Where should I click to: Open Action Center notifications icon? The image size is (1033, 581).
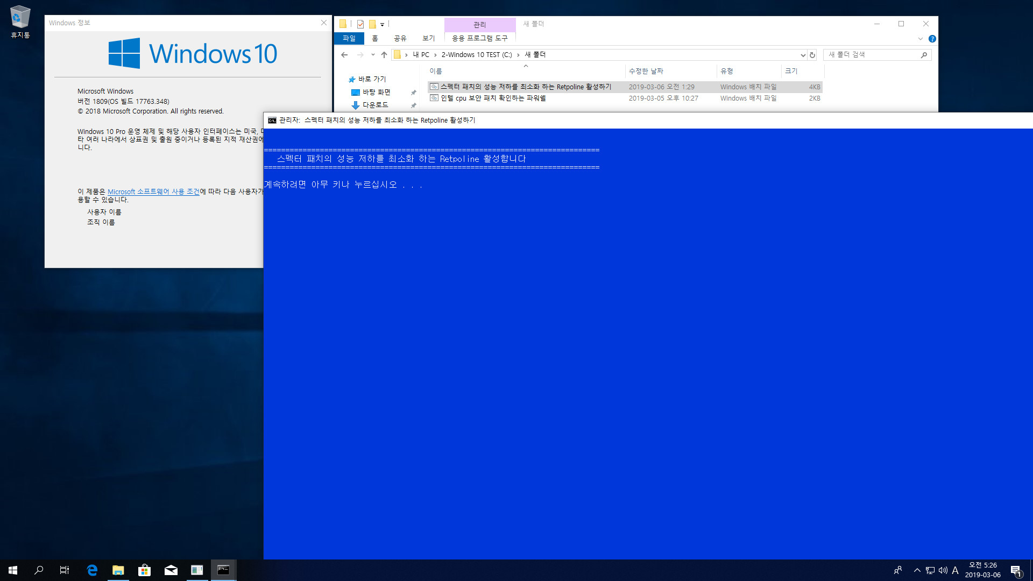(x=1016, y=570)
